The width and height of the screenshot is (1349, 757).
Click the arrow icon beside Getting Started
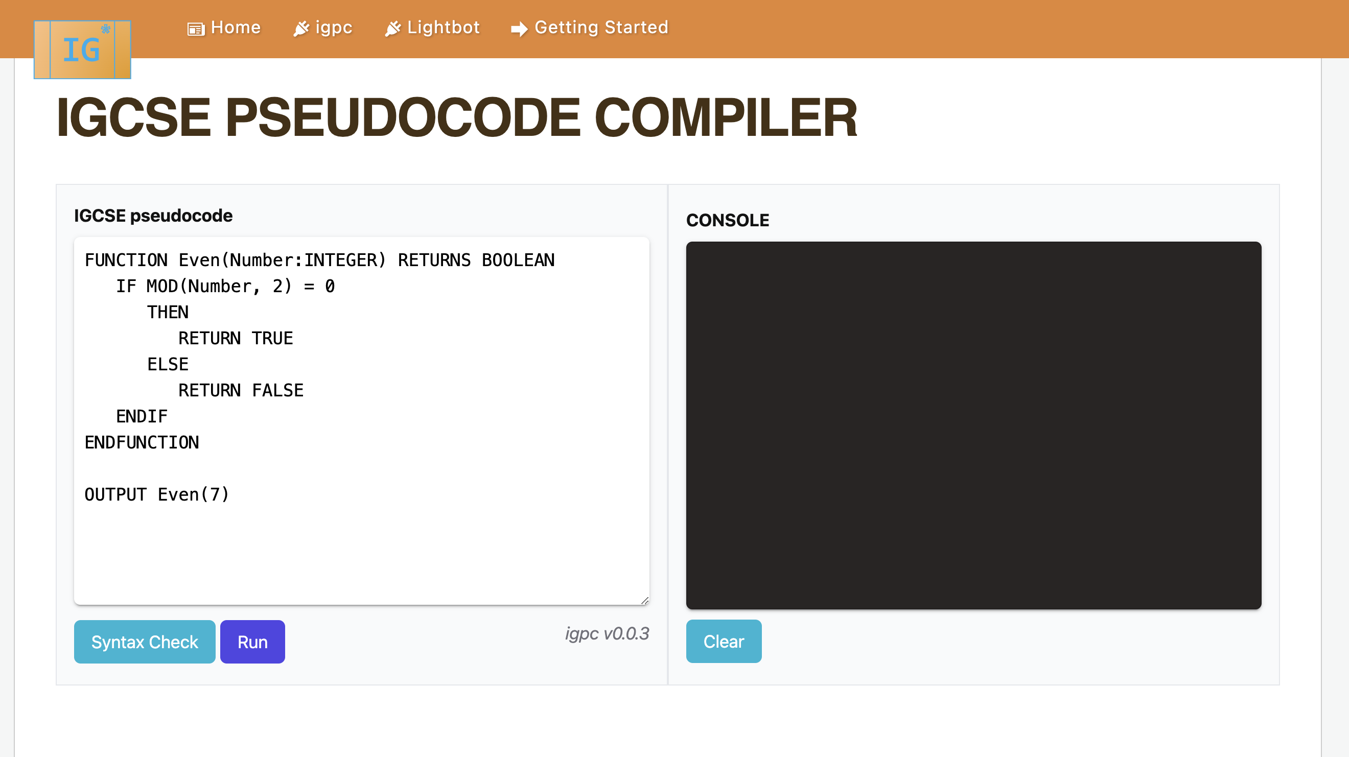coord(519,29)
